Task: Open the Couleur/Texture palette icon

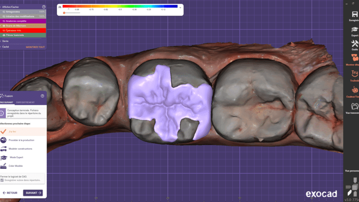Action: click(355, 90)
